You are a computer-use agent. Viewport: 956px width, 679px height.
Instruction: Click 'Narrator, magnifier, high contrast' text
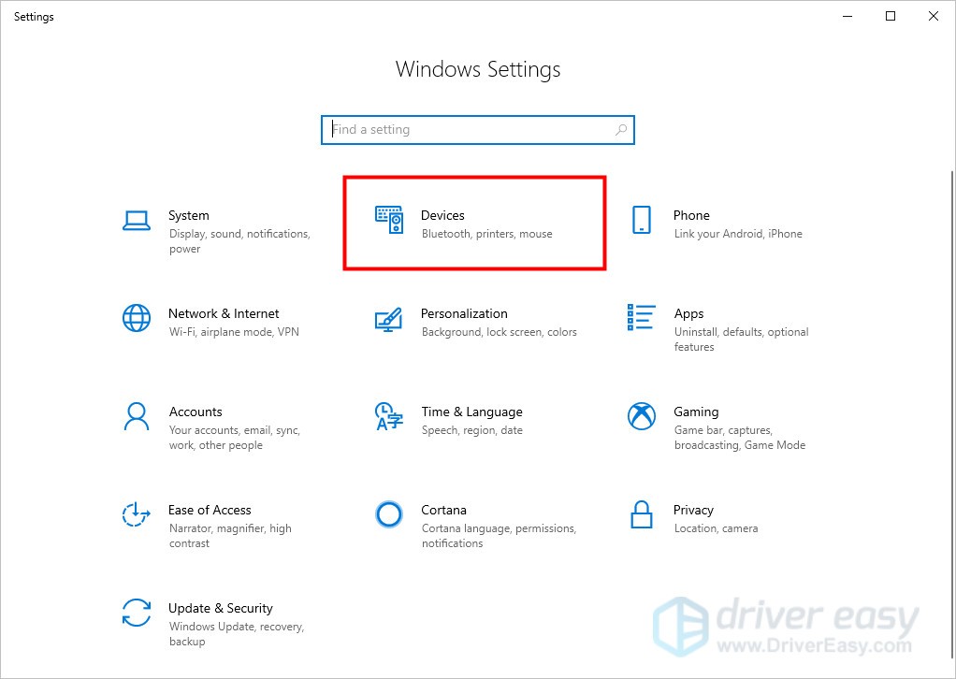pos(230,536)
